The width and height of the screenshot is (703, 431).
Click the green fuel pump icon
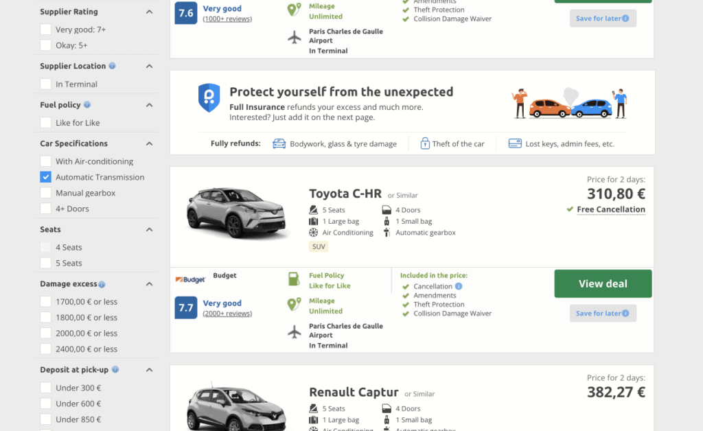294,279
